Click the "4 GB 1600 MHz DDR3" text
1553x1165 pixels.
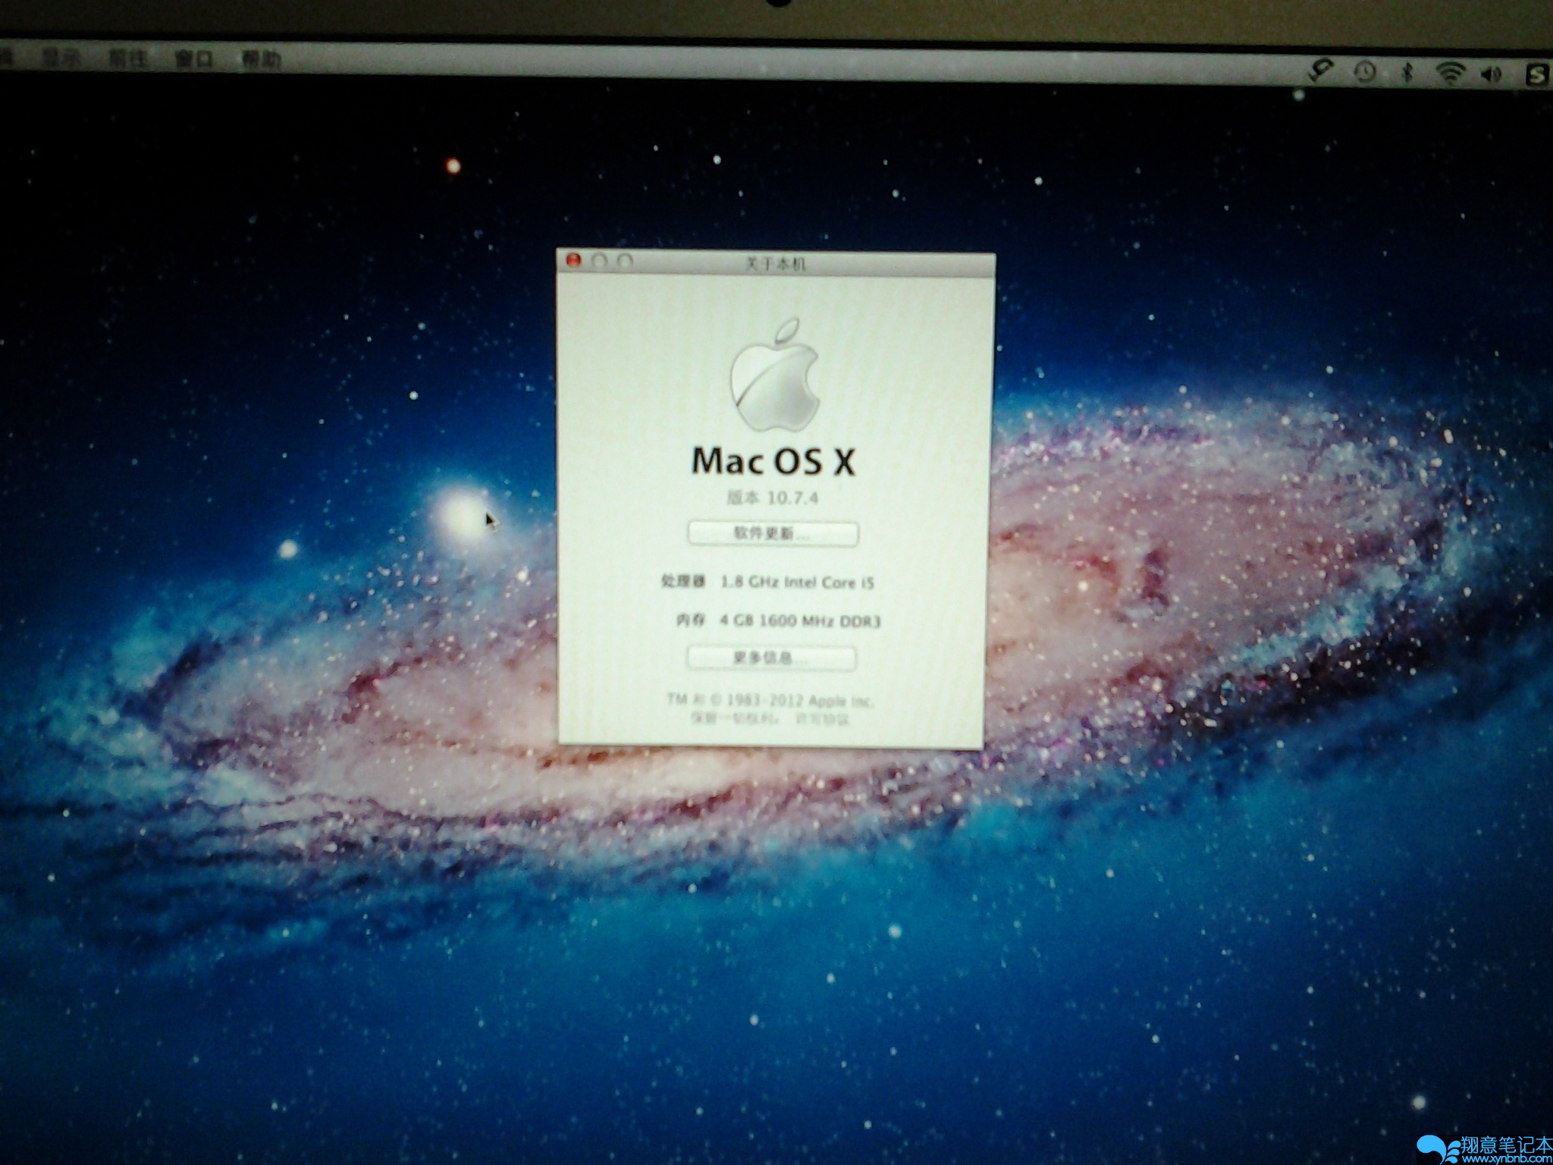(800, 621)
